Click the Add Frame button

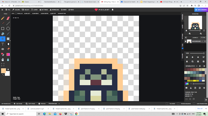tap(18, 104)
